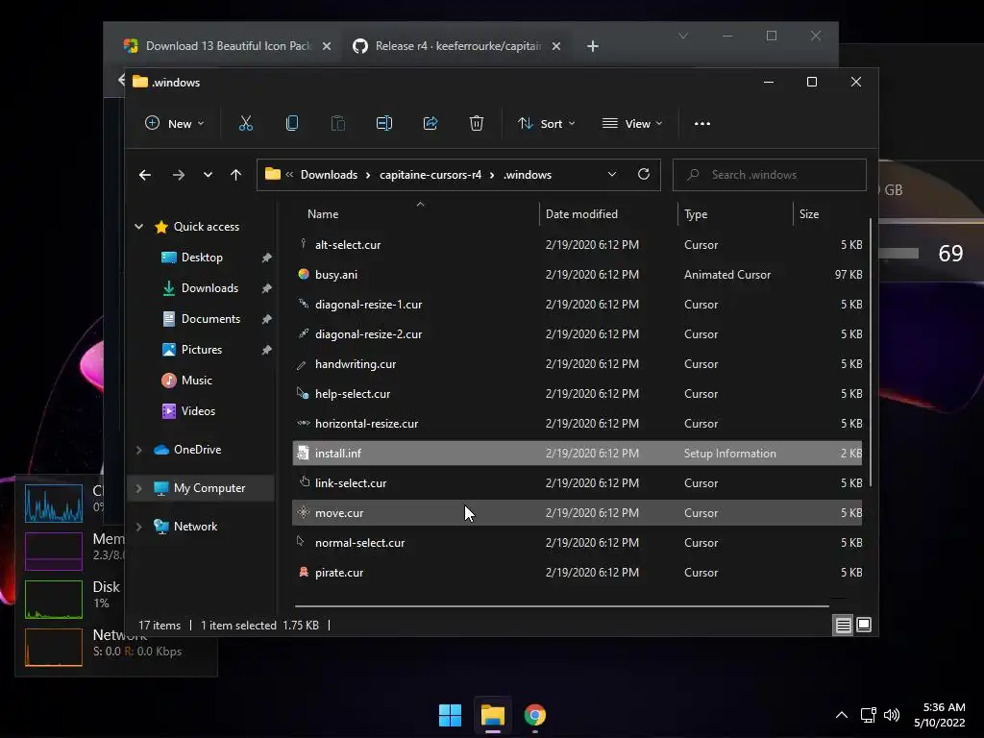Image resolution: width=984 pixels, height=738 pixels.
Task: Click the install.inf file icon
Action: tap(304, 454)
